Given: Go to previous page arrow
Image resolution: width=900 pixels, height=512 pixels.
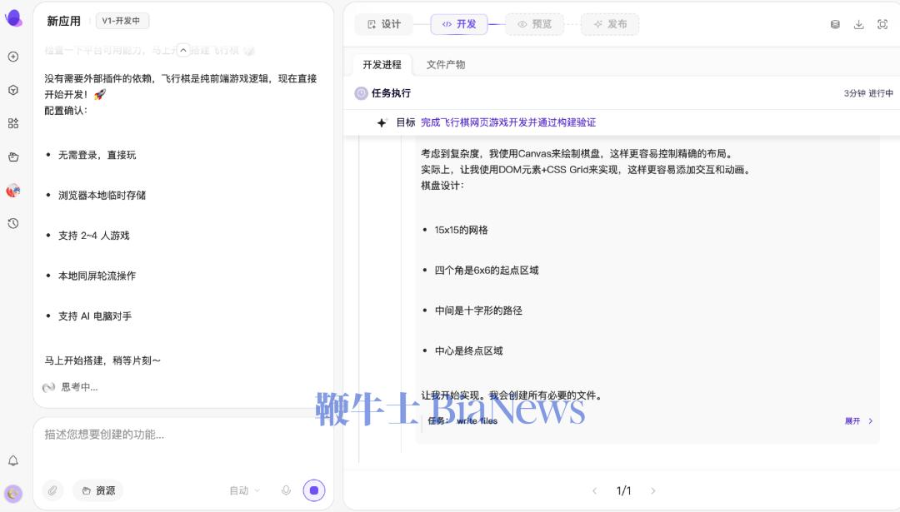Looking at the screenshot, I should pyautogui.click(x=595, y=491).
